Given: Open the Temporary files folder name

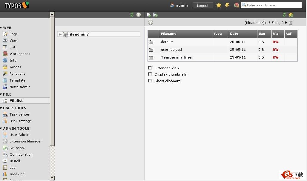Looking at the screenshot, I should tap(176, 57).
